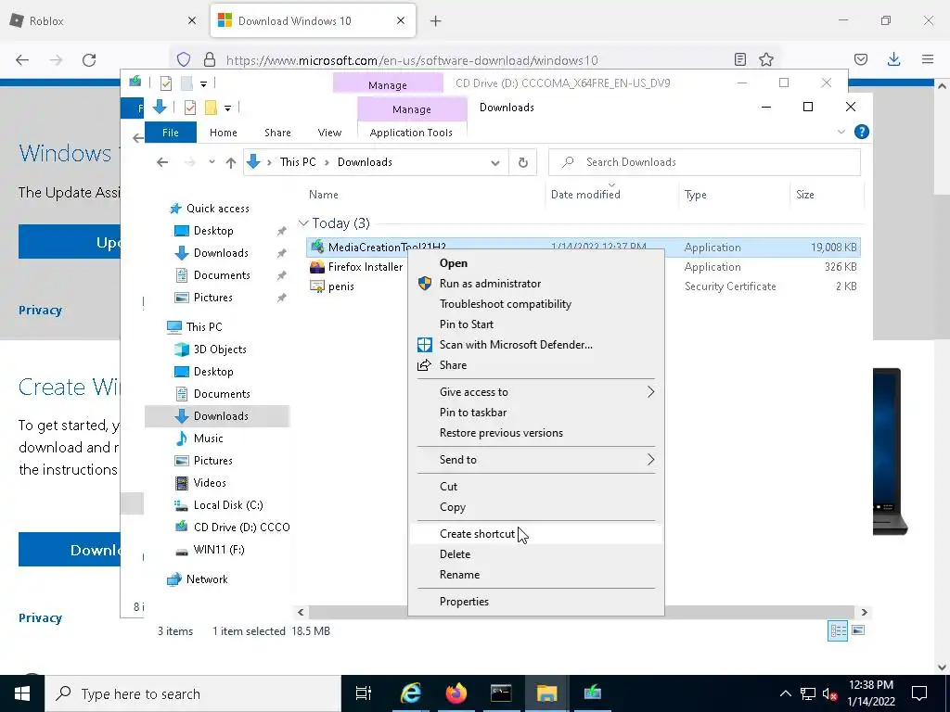Open Firefox downloads arrow icon
The height and width of the screenshot is (712, 950).
click(893, 59)
